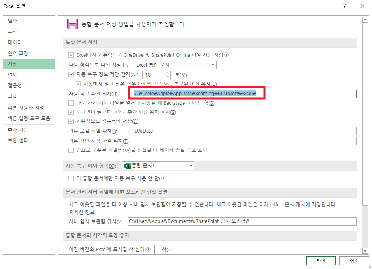Toggle OneDrive and SharePoint Online autosave checkbox

(x=71, y=55)
